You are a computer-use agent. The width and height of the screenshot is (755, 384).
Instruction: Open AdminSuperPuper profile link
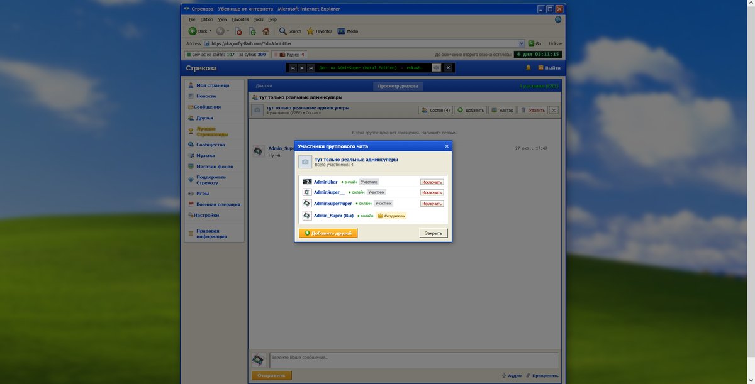pyautogui.click(x=333, y=204)
